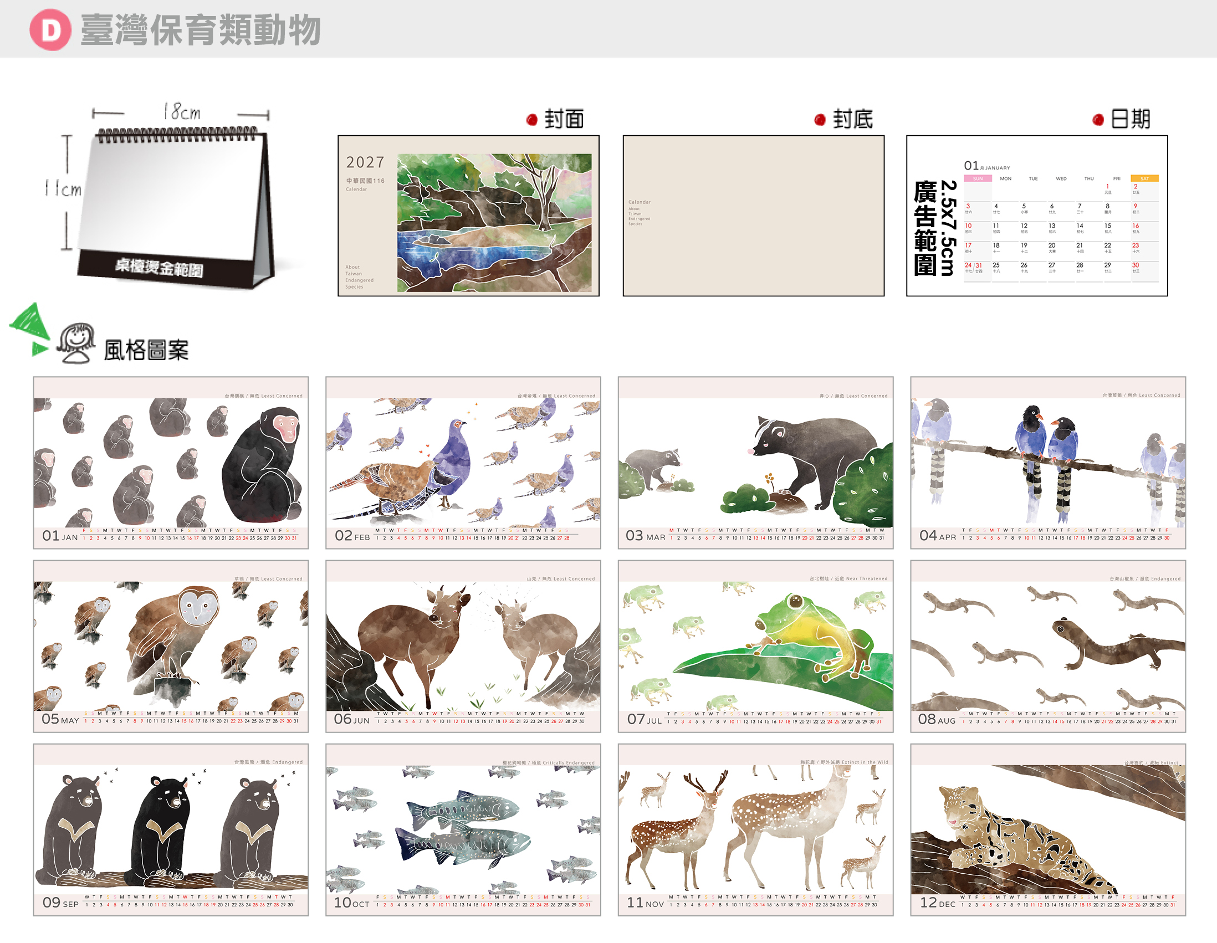The width and height of the screenshot is (1217, 943).
Task: Click the red dot beside 封面
Action: pyautogui.click(x=531, y=119)
